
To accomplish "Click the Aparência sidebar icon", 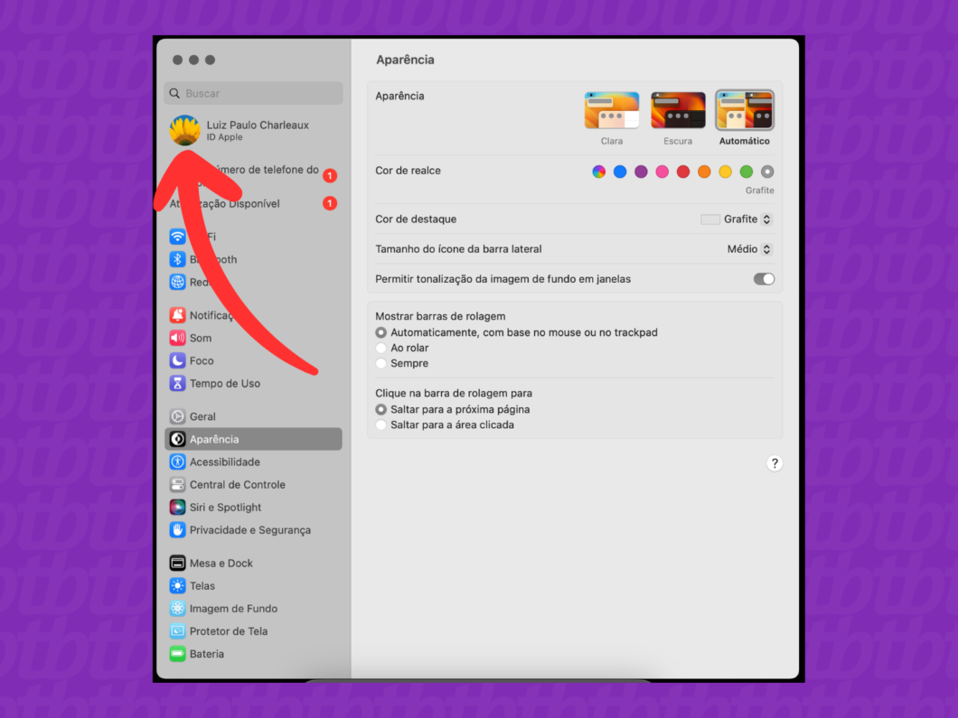I will 177,439.
